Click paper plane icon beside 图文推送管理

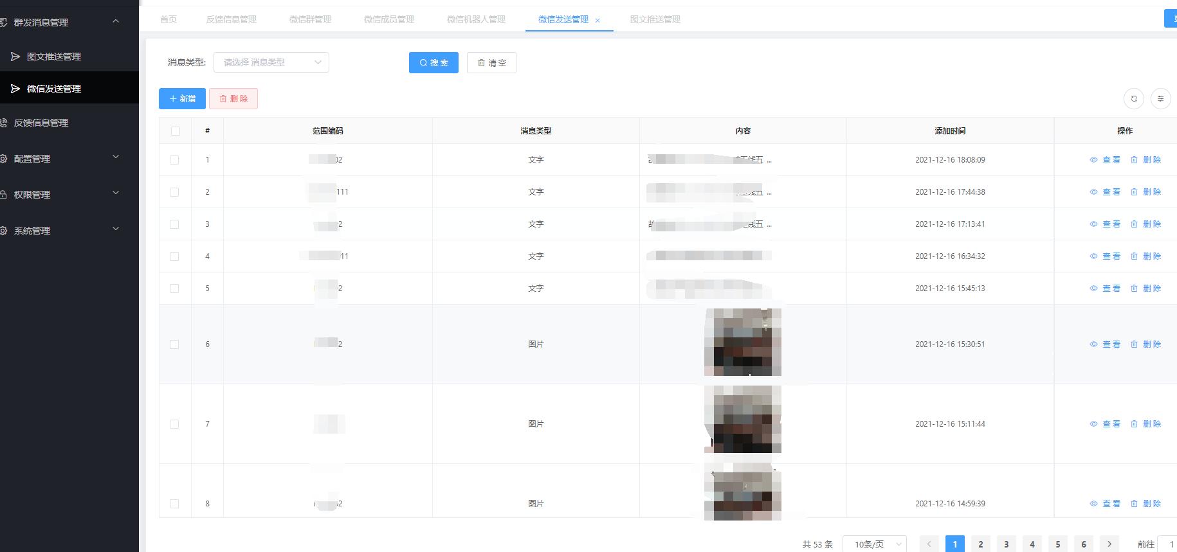[15, 57]
